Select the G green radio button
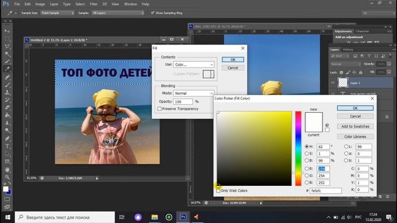Image resolution: width=397 pixels, height=223 pixels. (x=307, y=175)
